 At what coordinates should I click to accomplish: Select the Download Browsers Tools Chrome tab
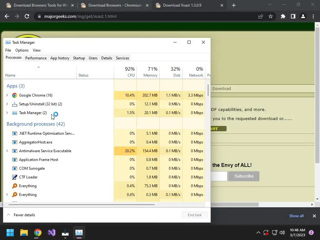click(x=40, y=5)
